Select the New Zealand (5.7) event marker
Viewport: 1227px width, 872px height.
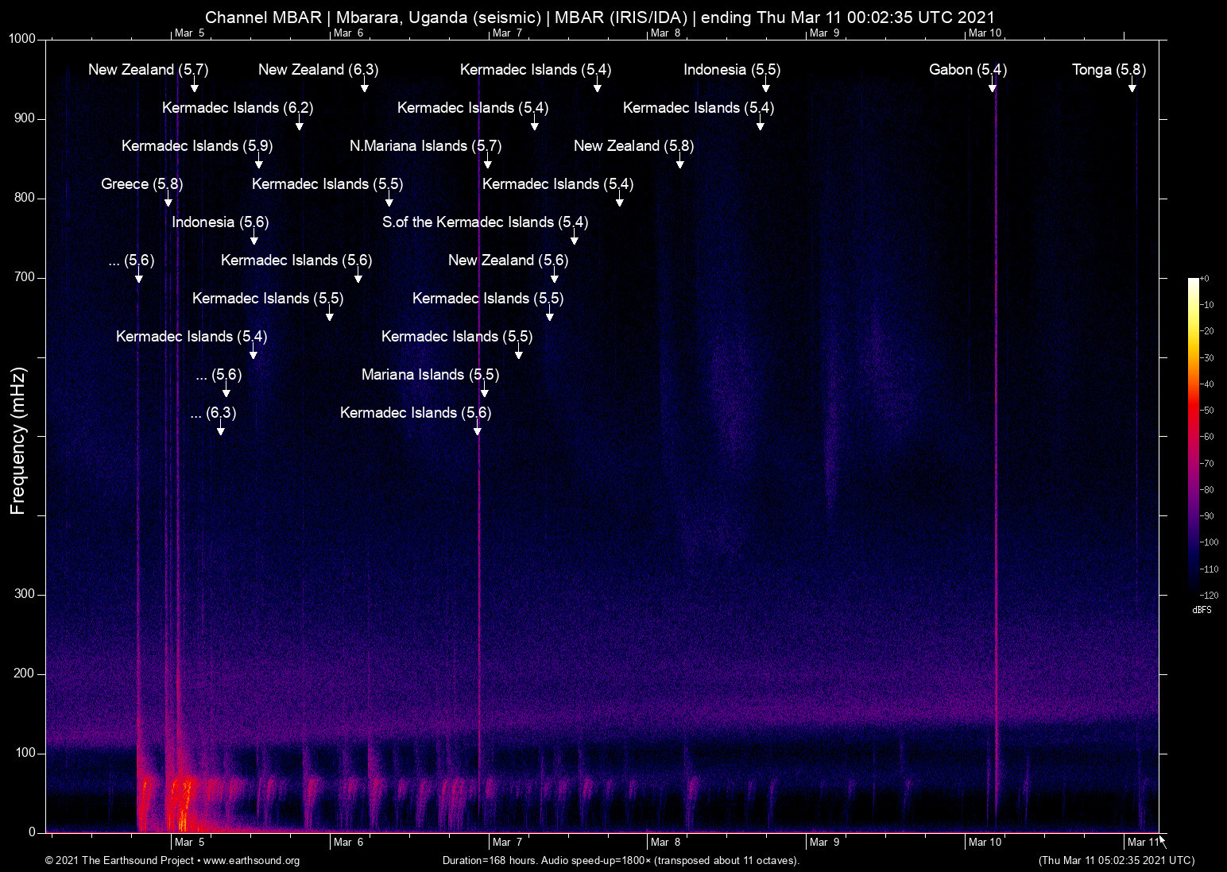pos(149,70)
